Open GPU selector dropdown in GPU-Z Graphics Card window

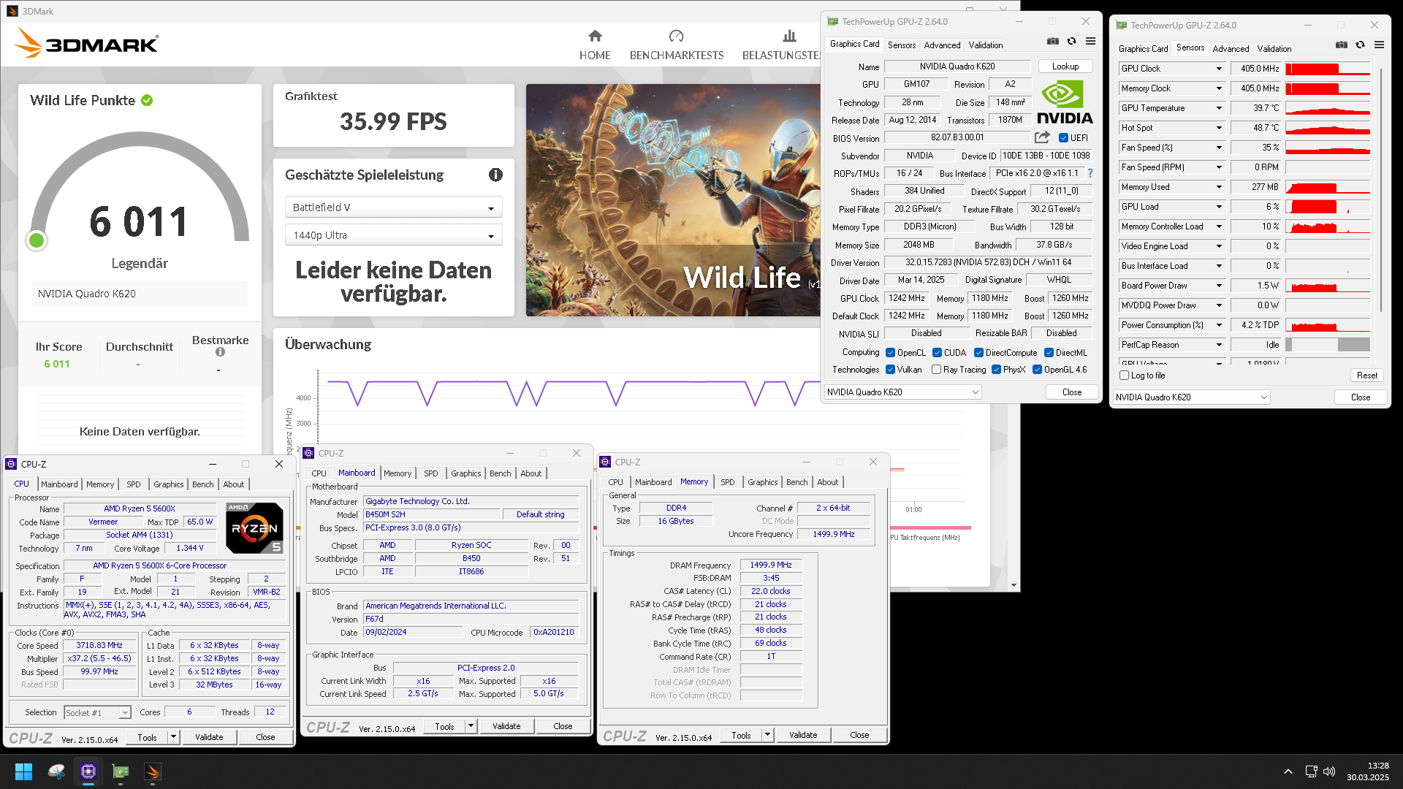[902, 392]
